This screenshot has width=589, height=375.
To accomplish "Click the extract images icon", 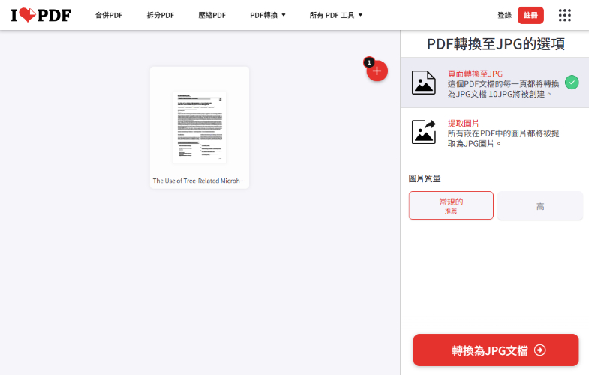I will pyautogui.click(x=424, y=132).
